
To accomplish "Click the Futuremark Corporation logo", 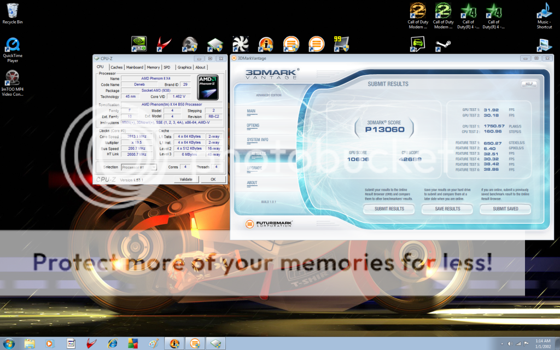I will click(x=269, y=224).
